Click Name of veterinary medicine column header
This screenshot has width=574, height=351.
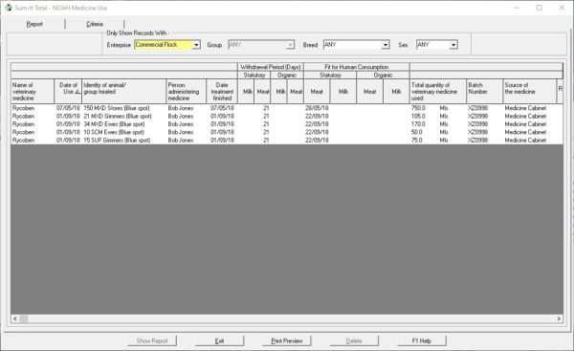click(33, 91)
